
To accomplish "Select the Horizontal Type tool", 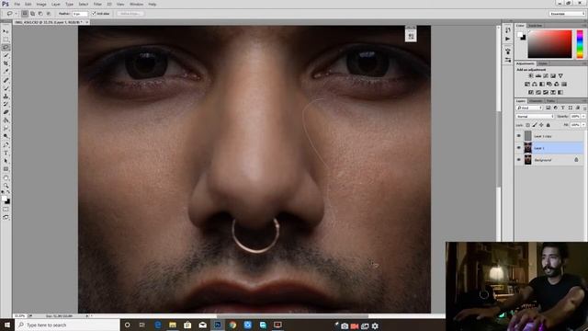I will [6, 153].
